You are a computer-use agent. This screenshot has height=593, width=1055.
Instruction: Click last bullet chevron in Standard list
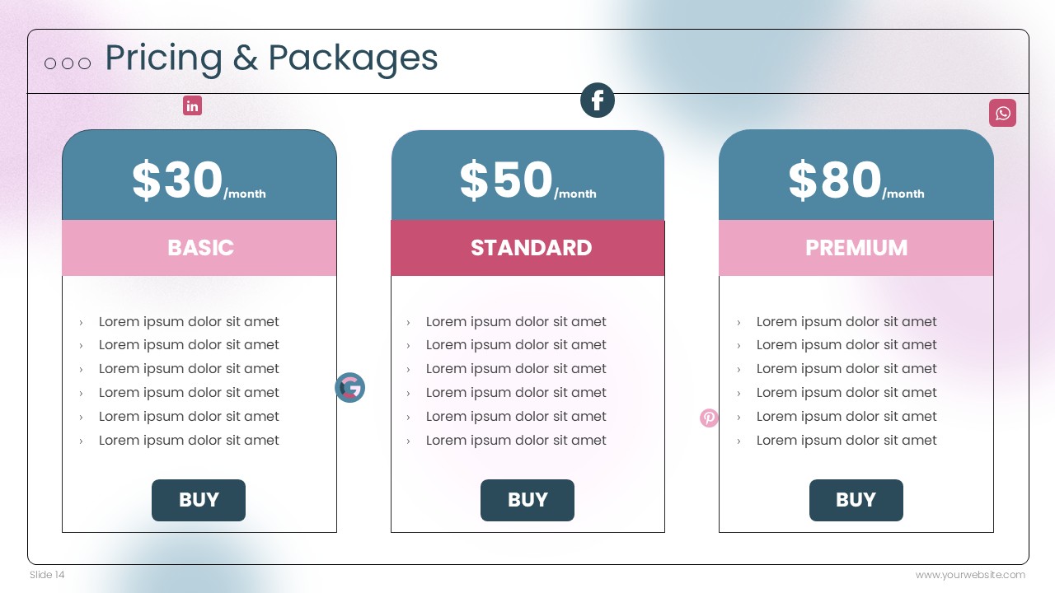point(408,441)
